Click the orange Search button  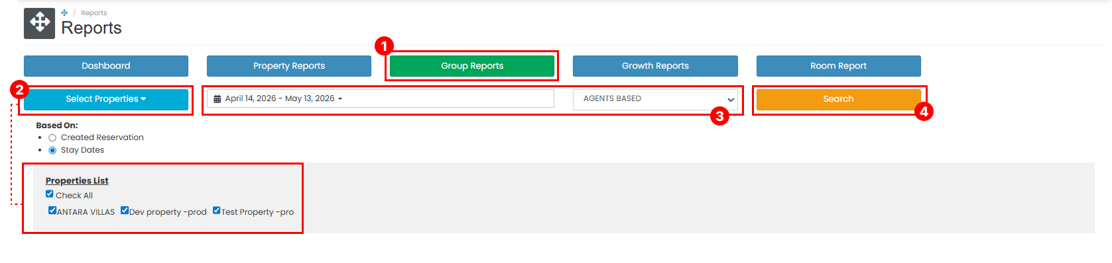point(838,99)
